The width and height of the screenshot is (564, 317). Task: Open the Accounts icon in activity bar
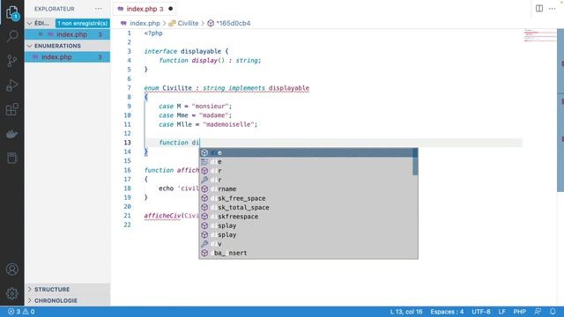point(12,269)
